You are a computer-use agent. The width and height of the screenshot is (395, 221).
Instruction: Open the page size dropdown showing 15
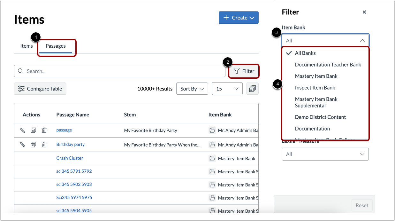point(227,89)
